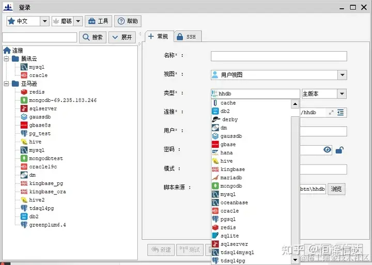The height and width of the screenshot is (265, 372).
Task: Choose the kingbase icon in type list
Action: [215, 169]
